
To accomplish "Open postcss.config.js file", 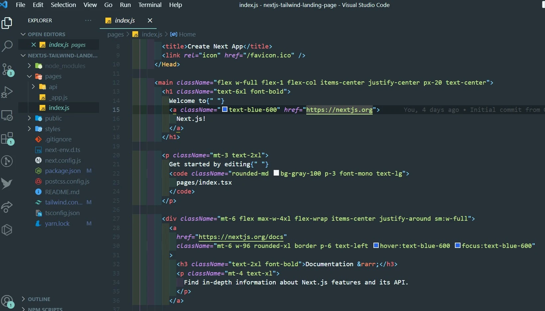I will tap(59, 182).
